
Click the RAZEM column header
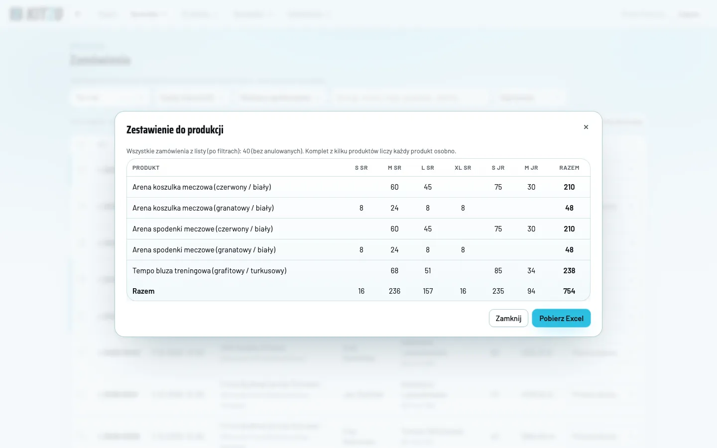pyautogui.click(x=569, y=168)
